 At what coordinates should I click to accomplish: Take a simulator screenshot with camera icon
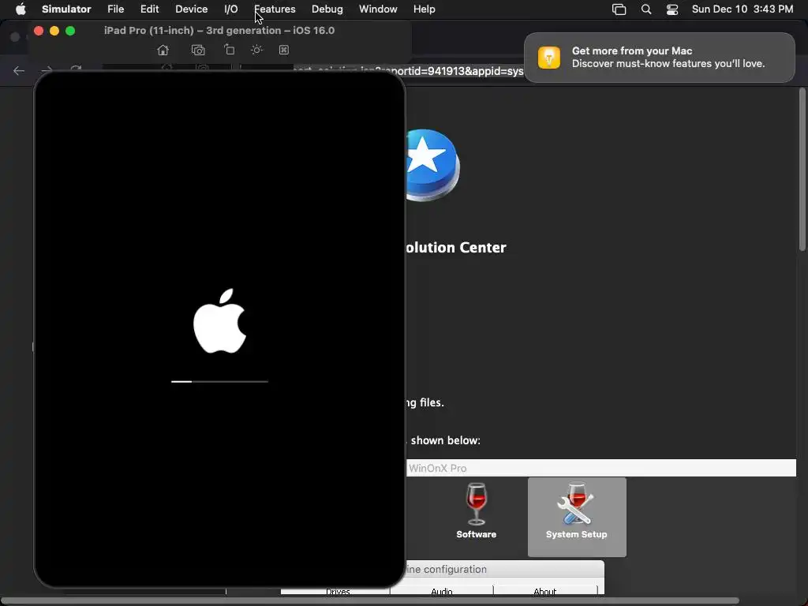(198, 50)
